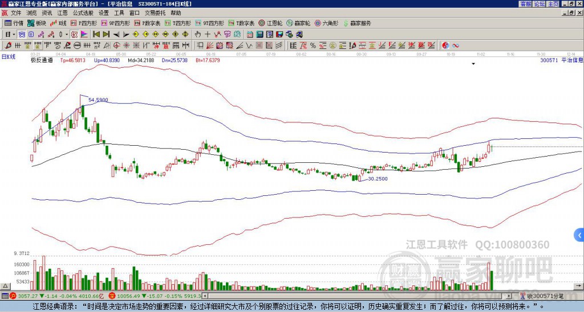Click the black right arrow button

coord(126,35)
